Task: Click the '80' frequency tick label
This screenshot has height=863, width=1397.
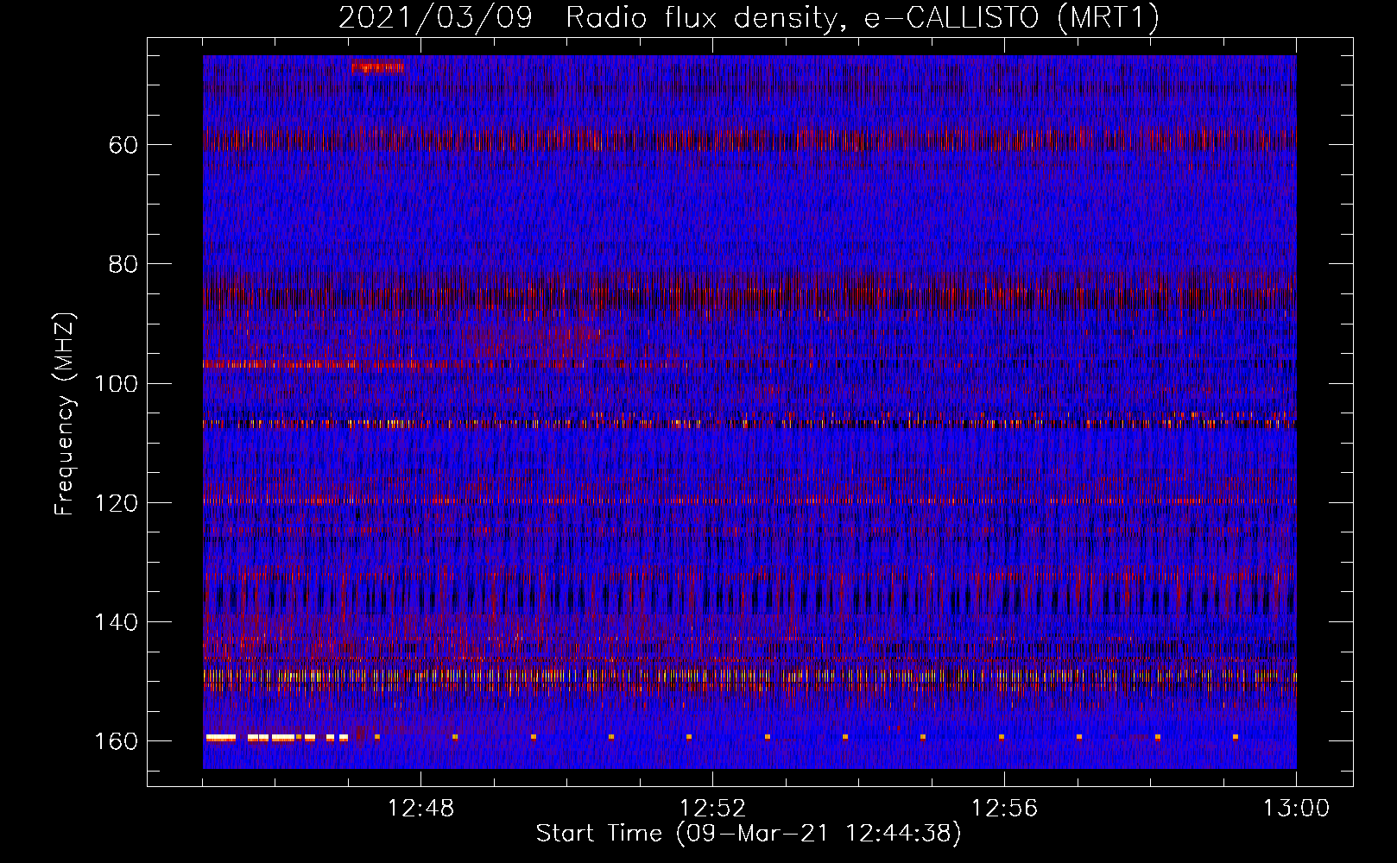Action: [123, 264]
